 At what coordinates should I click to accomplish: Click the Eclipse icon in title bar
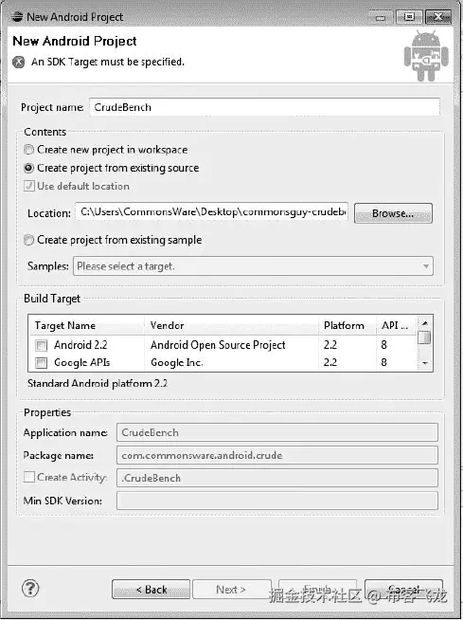[x=17, y=17]
